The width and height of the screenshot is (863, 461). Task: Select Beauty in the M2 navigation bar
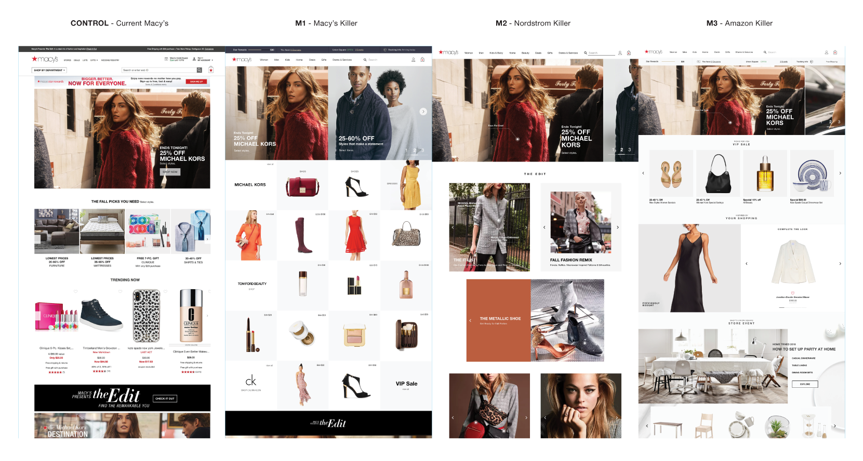coord(525,53)
